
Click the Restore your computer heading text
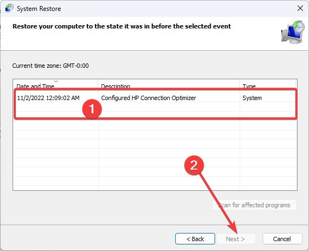coord(122,26)
